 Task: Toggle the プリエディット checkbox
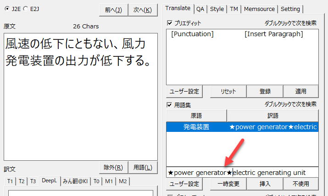[170, 23]
